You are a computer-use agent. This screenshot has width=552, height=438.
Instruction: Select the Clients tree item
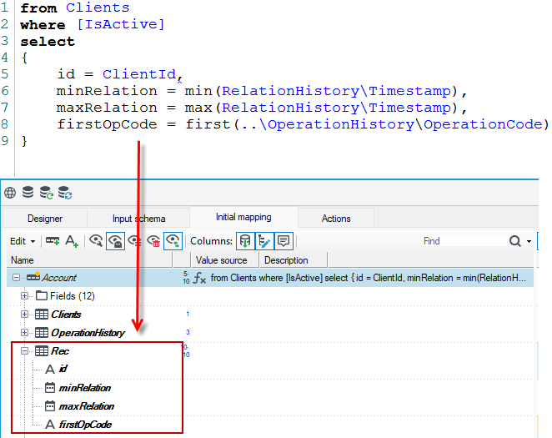pos(66,314)
